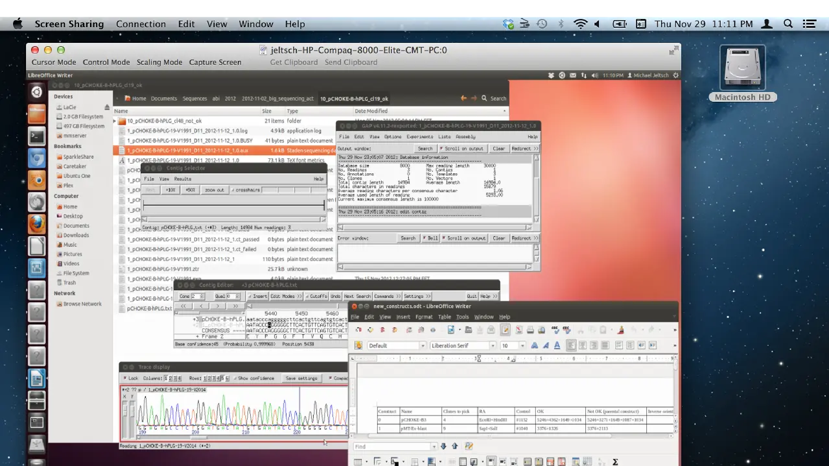Click Find Next down arrow in Find toolbar

point(444,446)
